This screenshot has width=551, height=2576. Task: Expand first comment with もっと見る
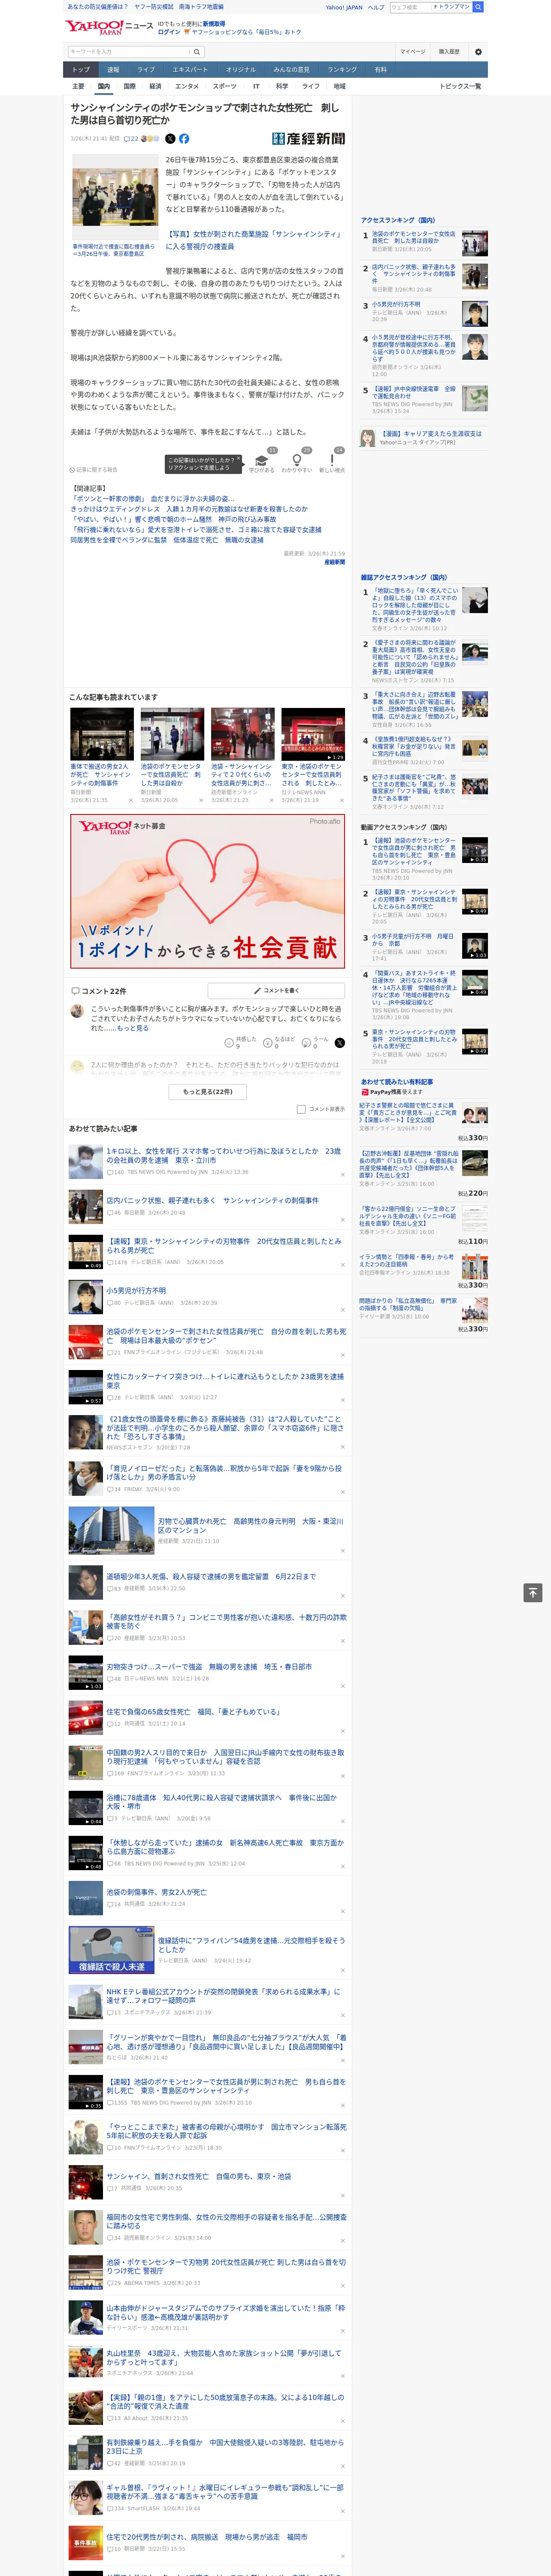click(x=132, y=1028)
